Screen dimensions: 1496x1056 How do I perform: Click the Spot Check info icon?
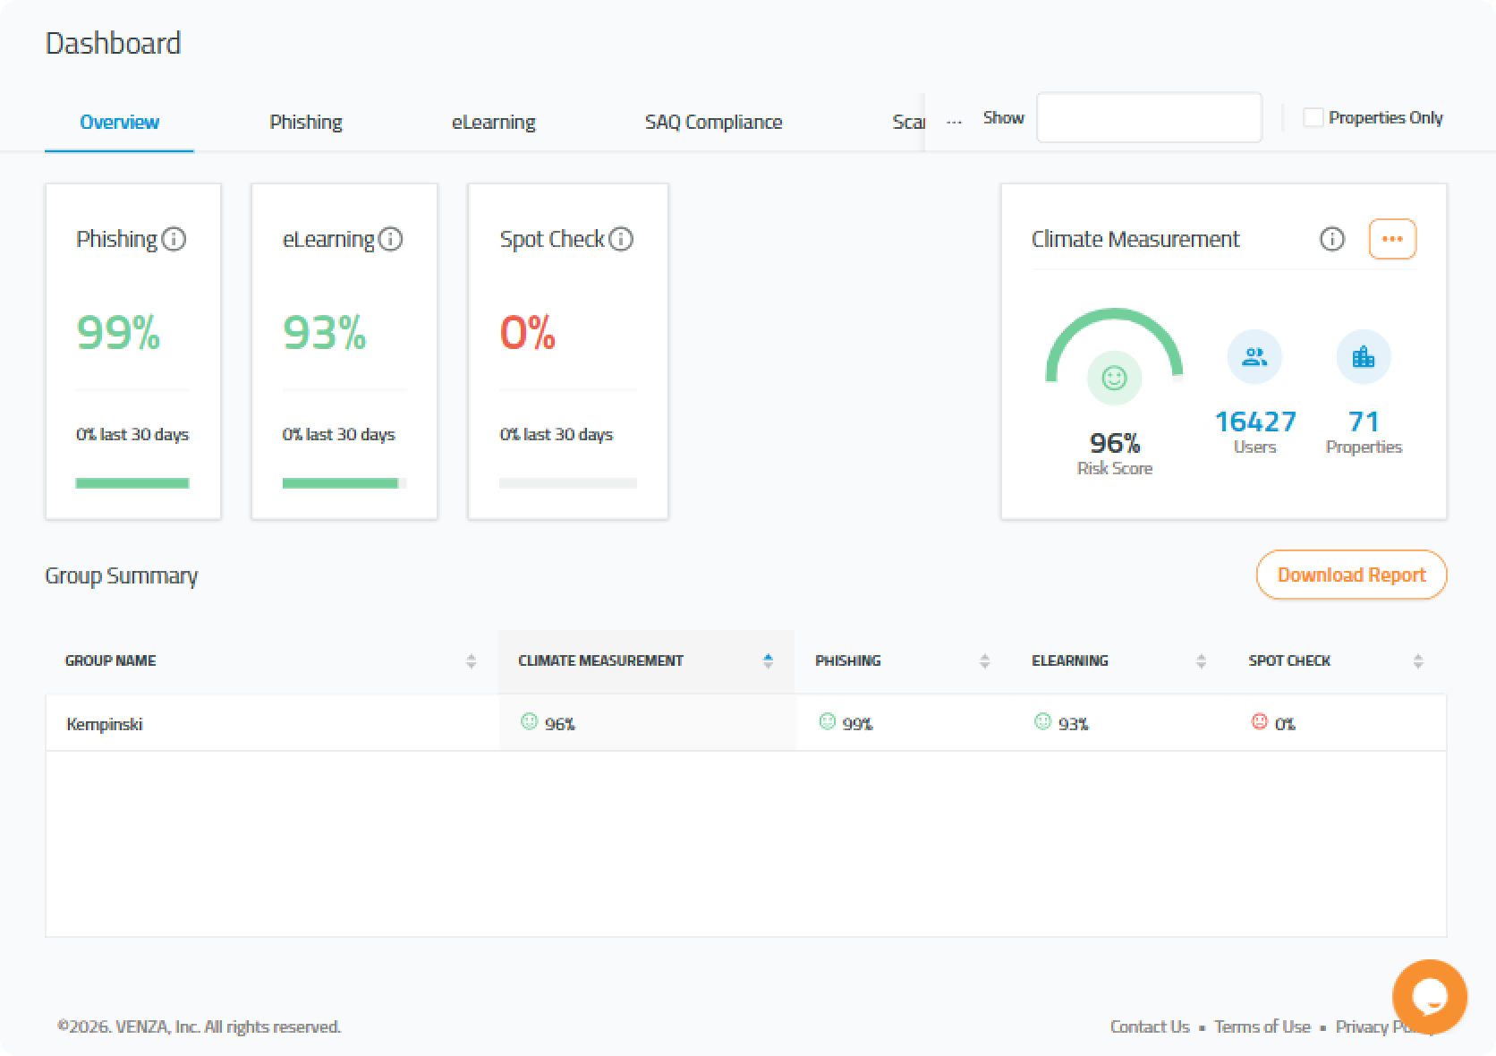click(620, 239)
